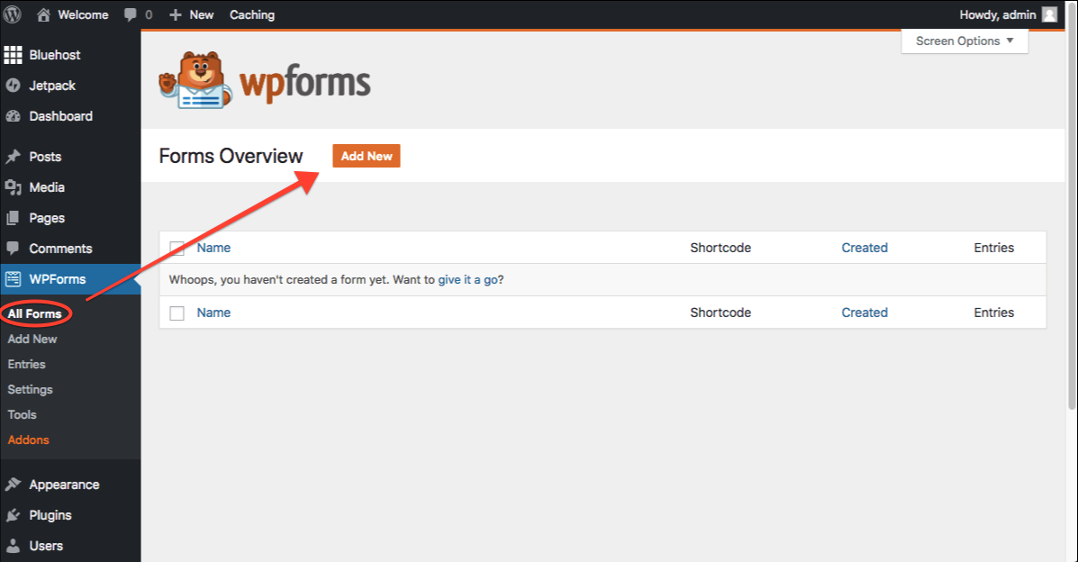Image resolution: width=1078 pixels, height=562 pixels.
Task: Click the WordPress logo in the admin bar
Action: pyautogui.click(x=13, y=14)
